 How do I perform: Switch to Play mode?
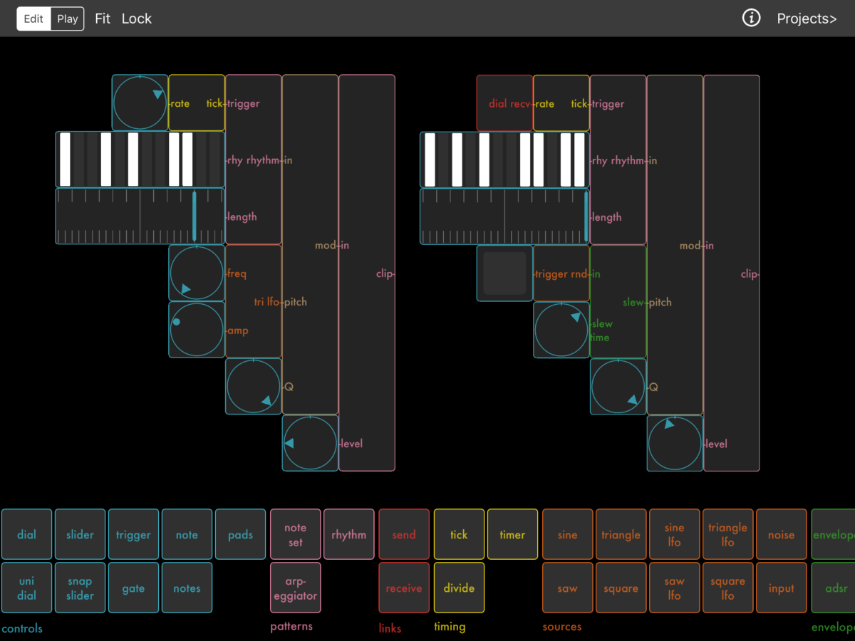click(68, 19)
